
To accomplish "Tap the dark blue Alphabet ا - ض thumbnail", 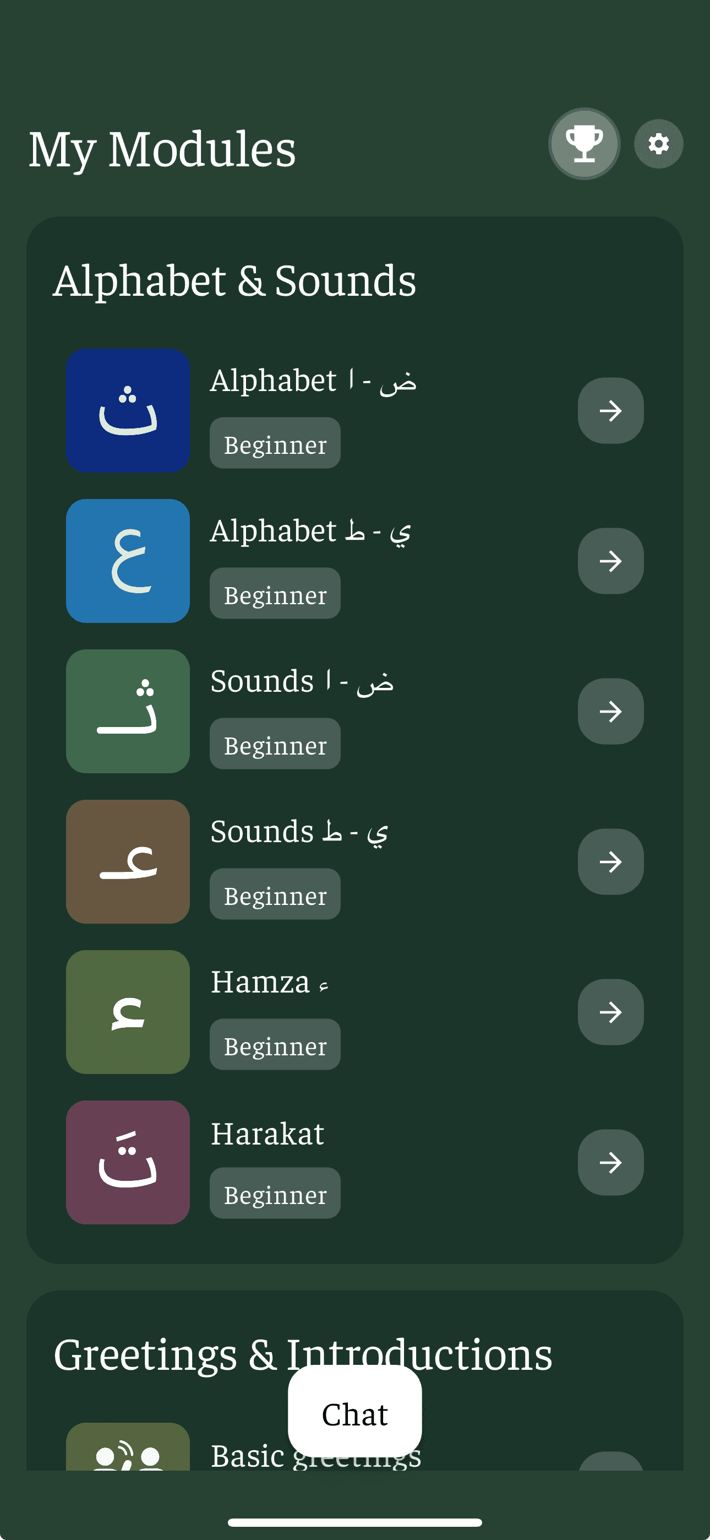I will point(128,411).
